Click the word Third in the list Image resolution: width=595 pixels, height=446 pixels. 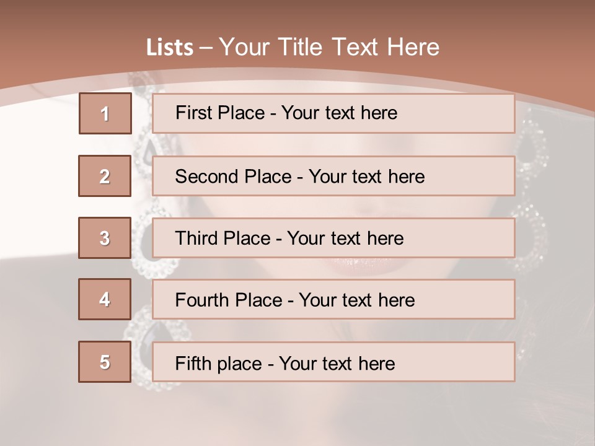[x=196, y=238]
